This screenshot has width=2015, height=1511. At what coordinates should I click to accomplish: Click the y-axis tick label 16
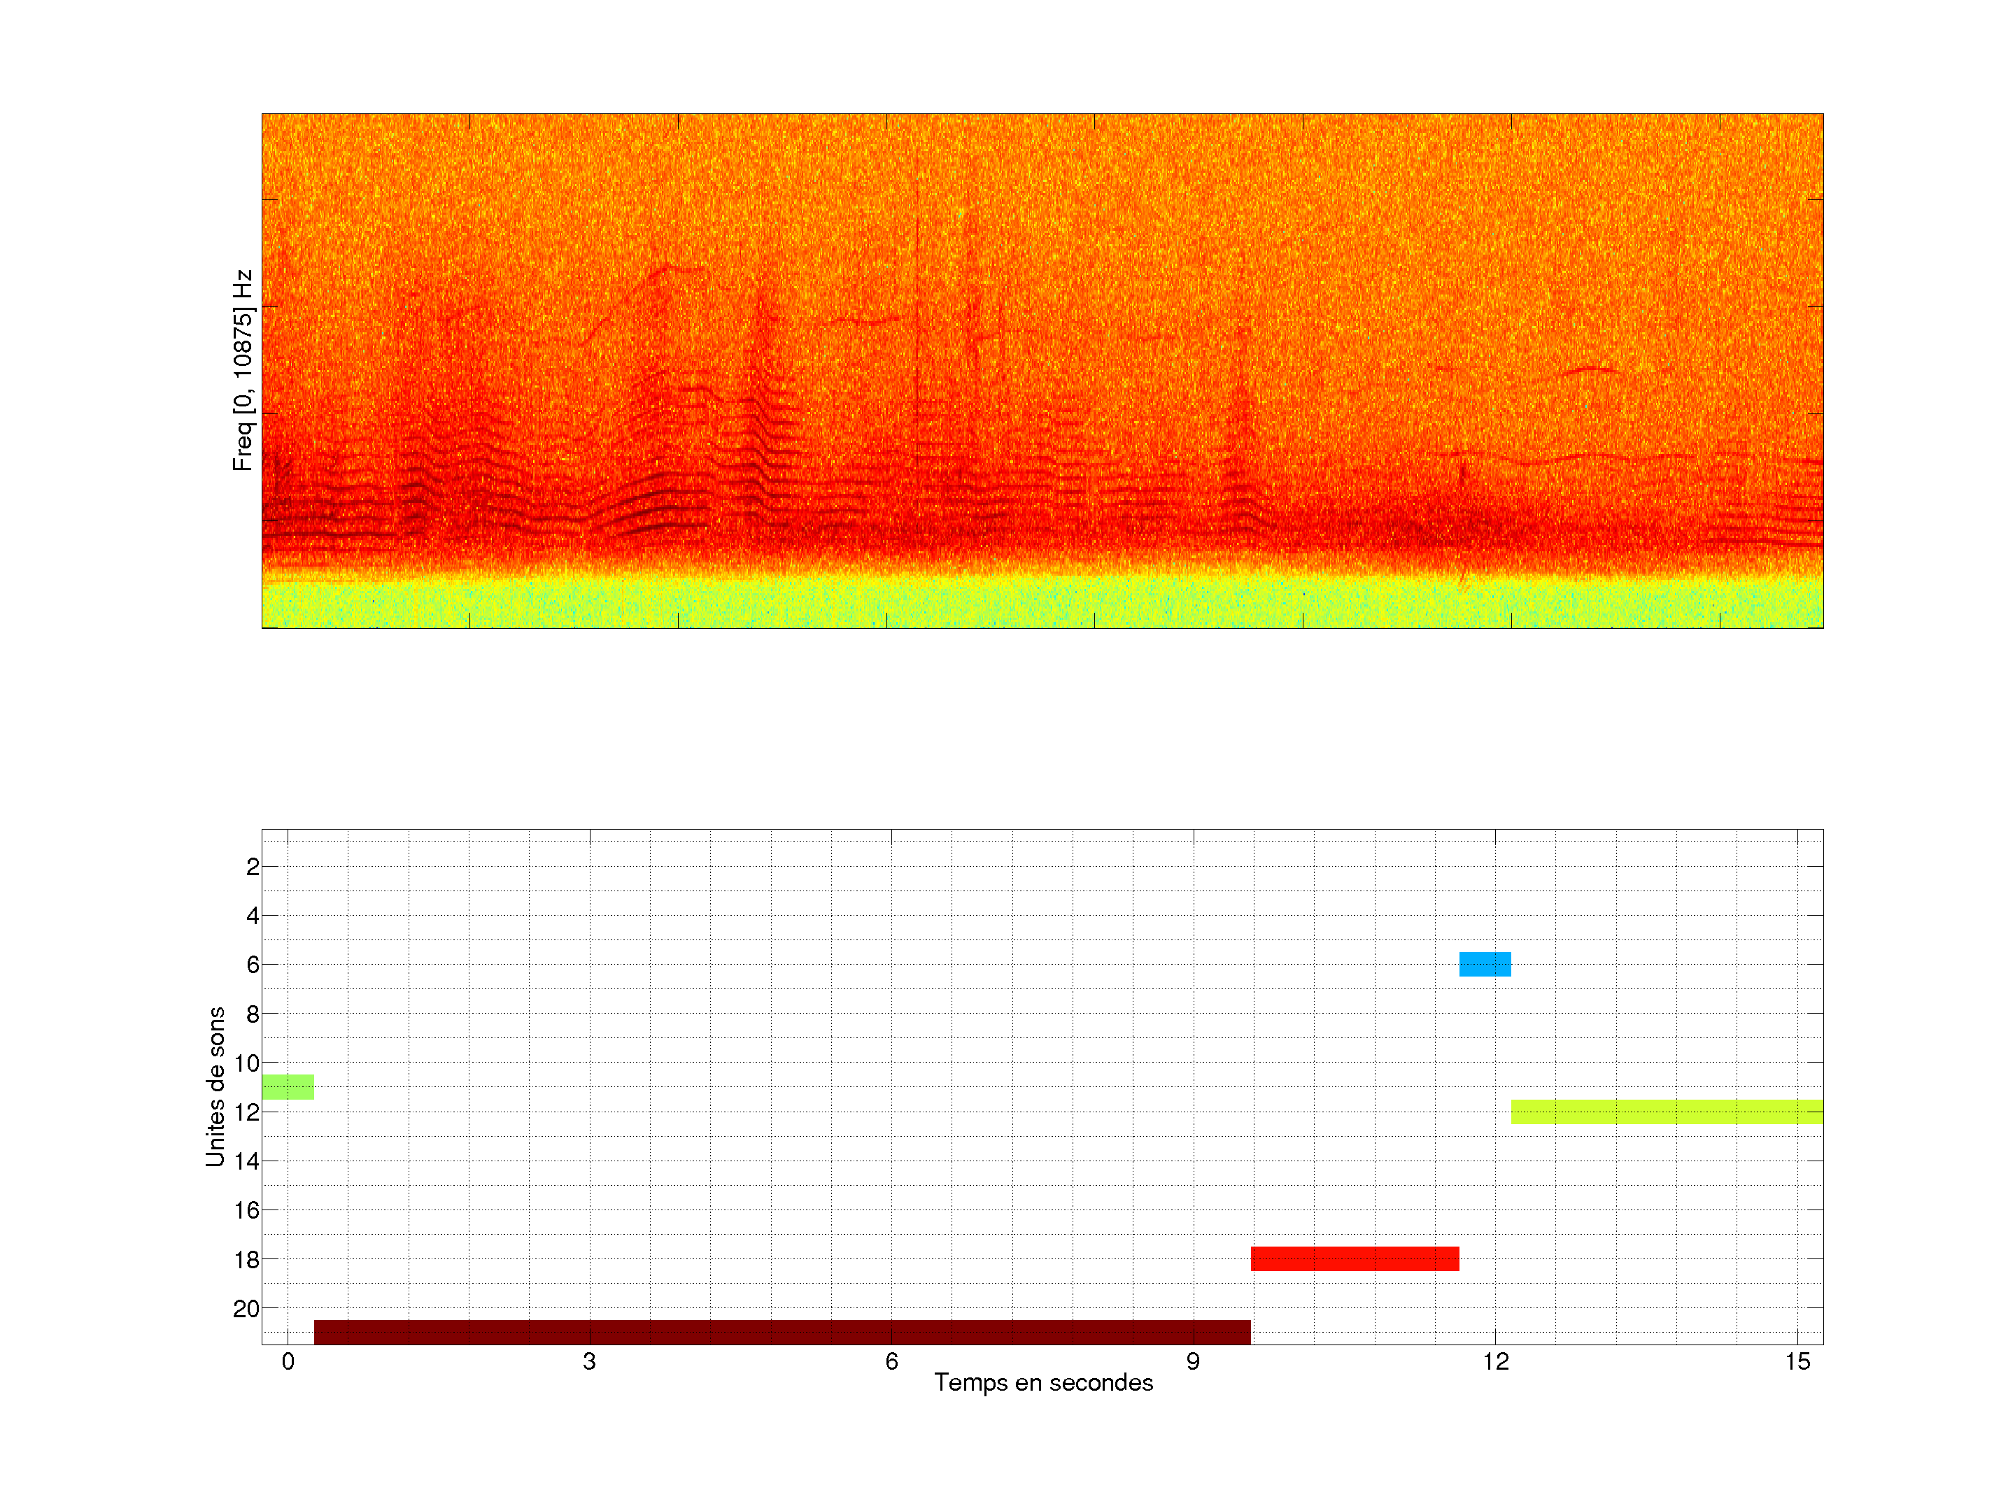tap(246, 1210)
